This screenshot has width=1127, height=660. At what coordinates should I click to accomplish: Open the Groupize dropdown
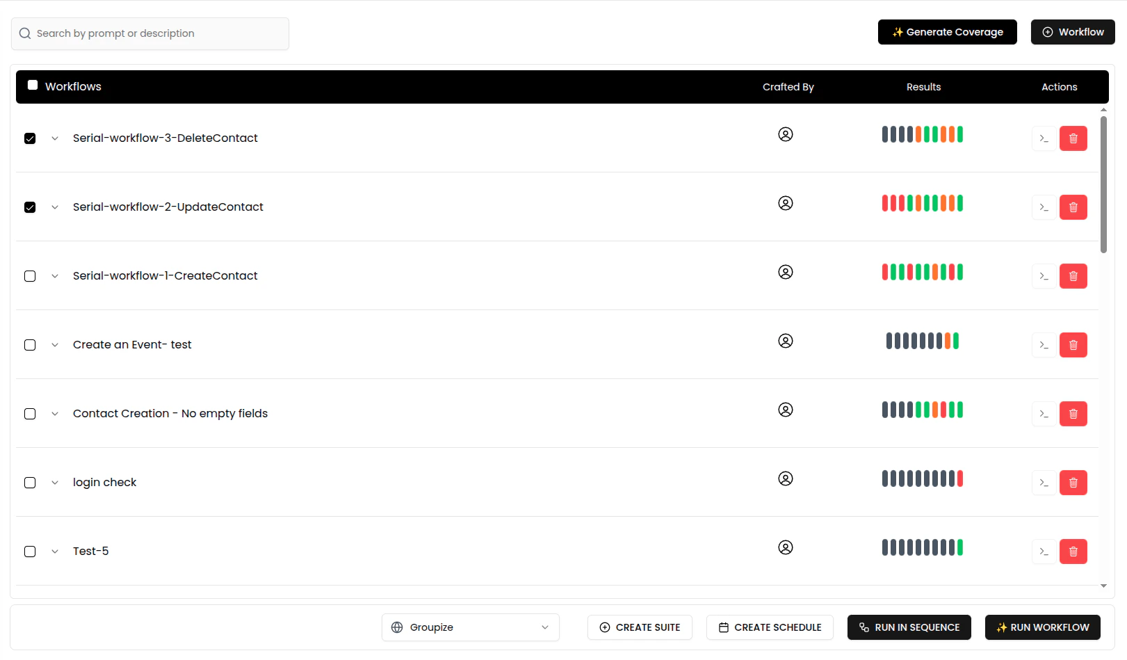click(x=544, y=627)
